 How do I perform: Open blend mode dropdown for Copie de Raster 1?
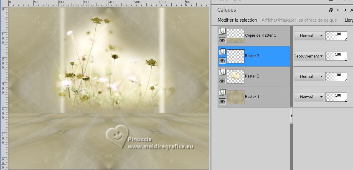click(309, 36)
